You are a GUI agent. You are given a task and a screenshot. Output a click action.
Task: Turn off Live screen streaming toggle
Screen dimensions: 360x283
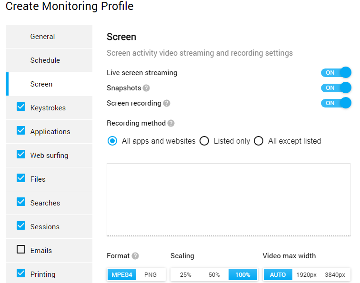coord(336,73)
